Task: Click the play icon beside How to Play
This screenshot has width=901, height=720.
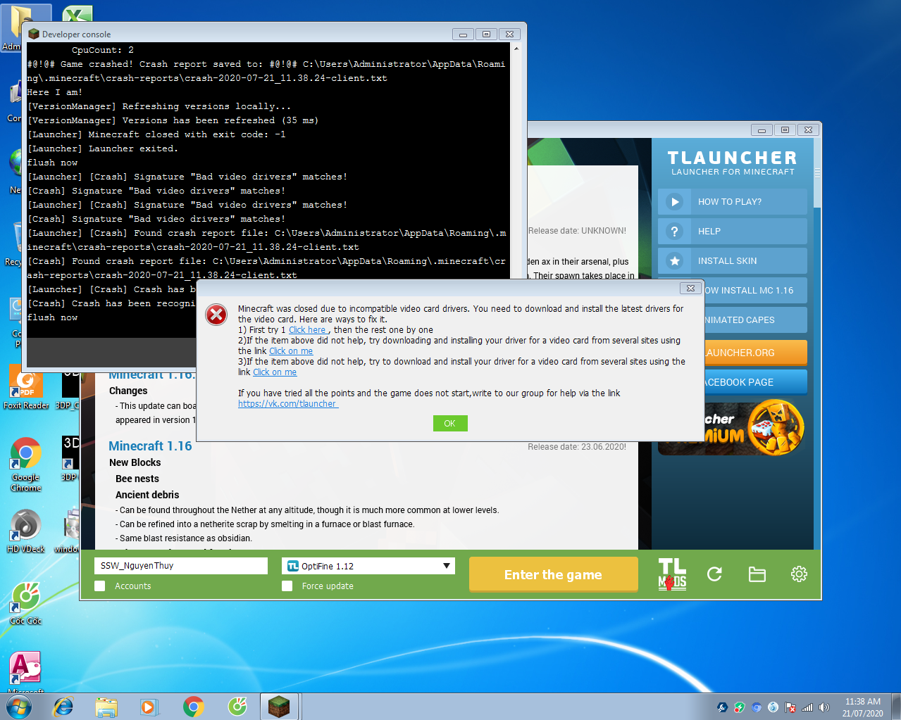Action: coord(675,202)
